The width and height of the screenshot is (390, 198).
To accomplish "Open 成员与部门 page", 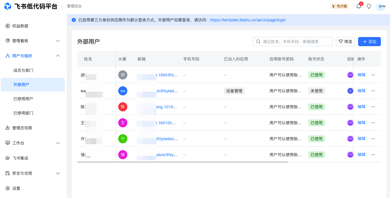I will tap(23, 70).
